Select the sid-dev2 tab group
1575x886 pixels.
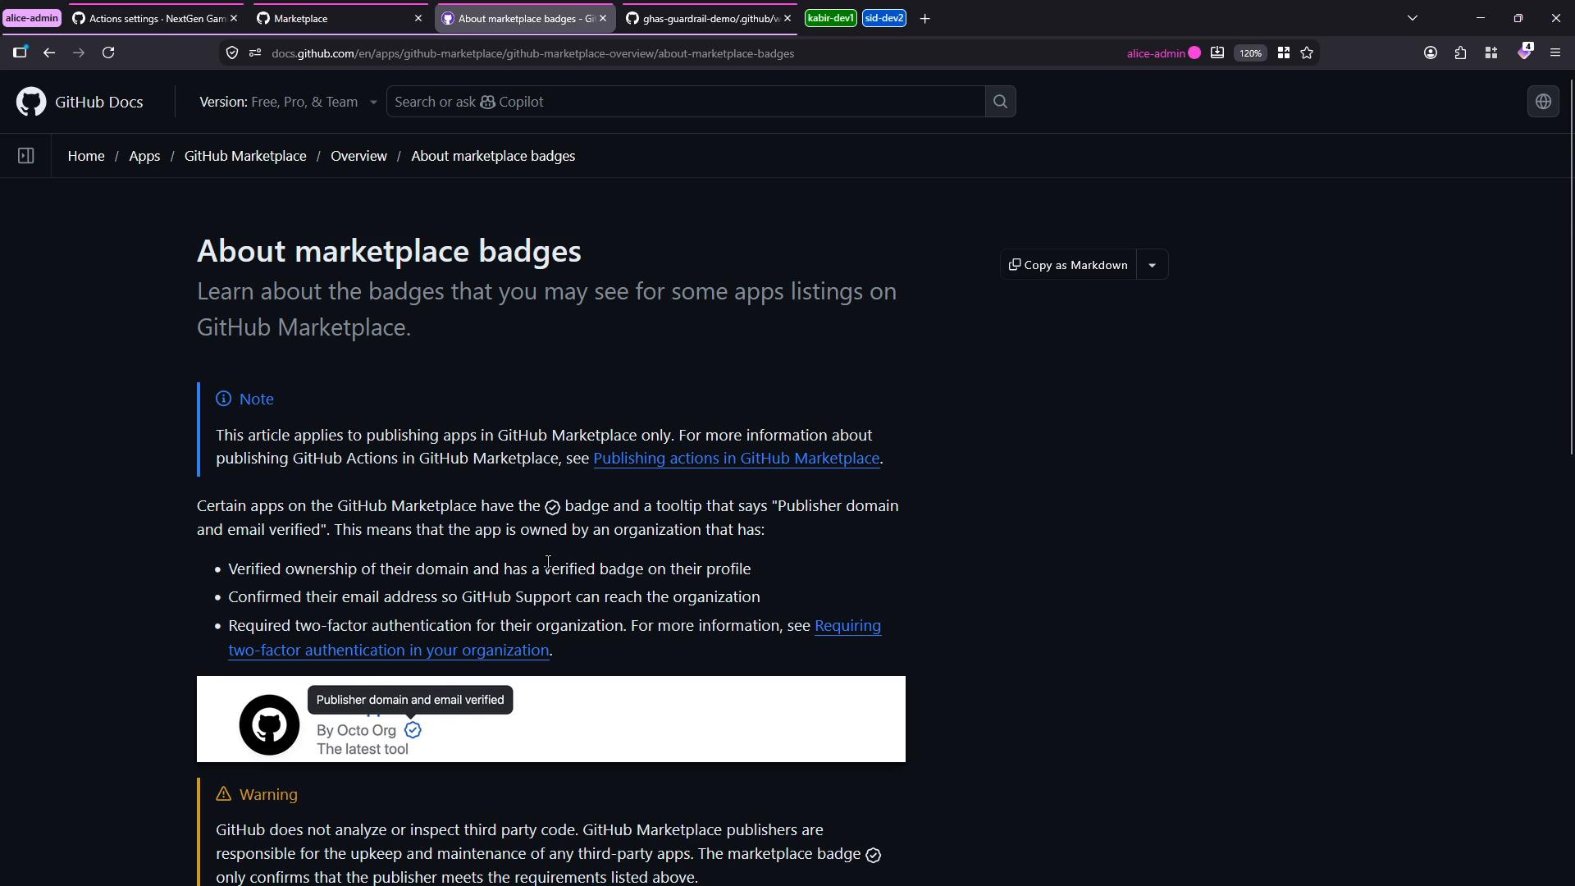point(884,18)
